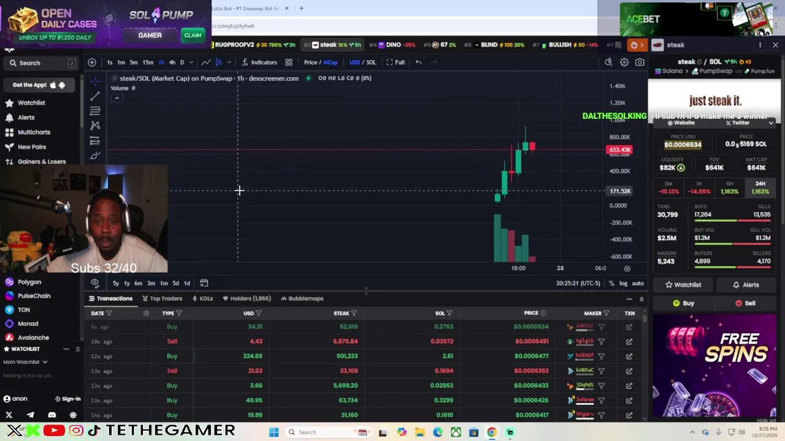The height and width of the screenshot is (441, 785).
Task: Open the Fibonacci retracement tool
Action: [95, 111]
